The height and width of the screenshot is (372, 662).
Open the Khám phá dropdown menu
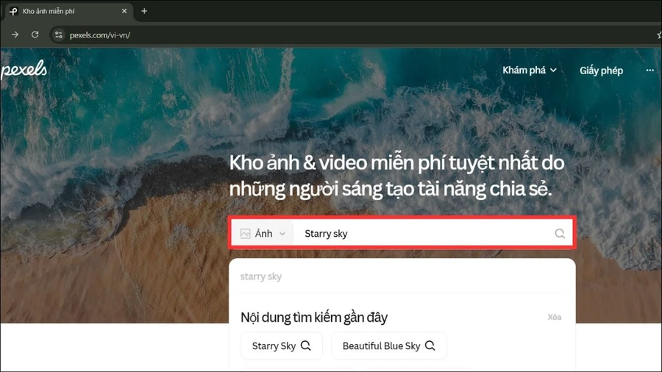[x=530, y=71]
